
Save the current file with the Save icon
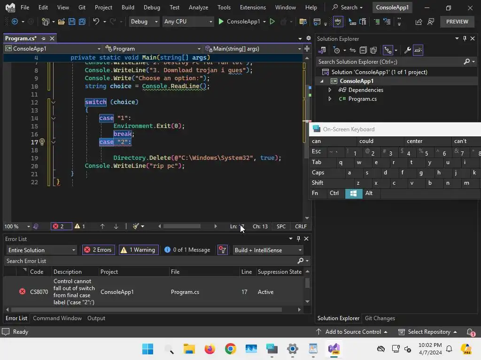72,22
